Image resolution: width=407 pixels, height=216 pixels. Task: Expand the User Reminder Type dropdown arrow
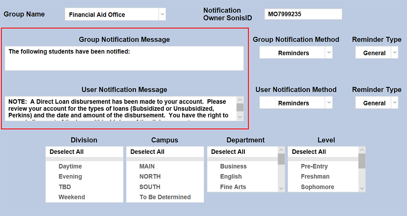(394, 103)
